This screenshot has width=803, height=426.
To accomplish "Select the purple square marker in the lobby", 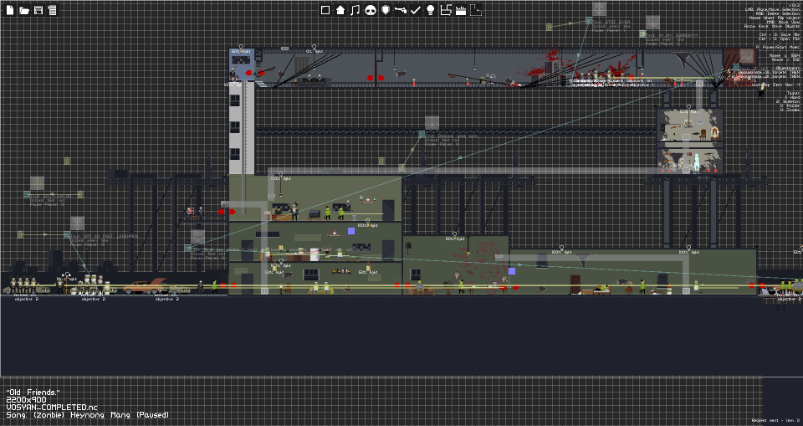I will 512,271.
